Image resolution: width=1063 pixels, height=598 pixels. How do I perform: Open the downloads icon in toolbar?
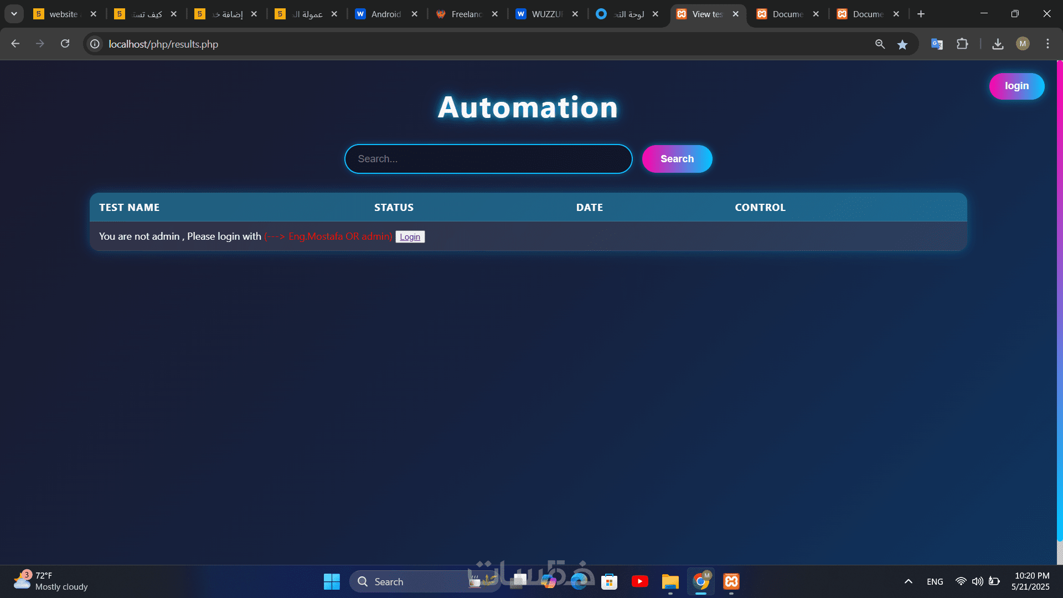click(x=998, y=44)
